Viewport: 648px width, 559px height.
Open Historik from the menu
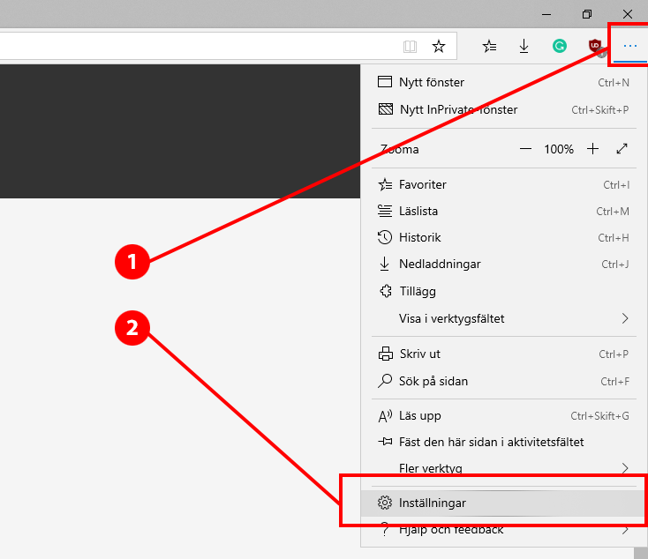[419, 237]
